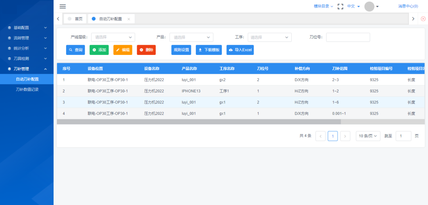Click the 2~3 刀补范围 cell
Screen dimensions: 428x205
(x=336, y=80)
